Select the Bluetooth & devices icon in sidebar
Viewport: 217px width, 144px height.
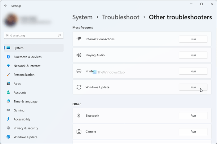8,57
